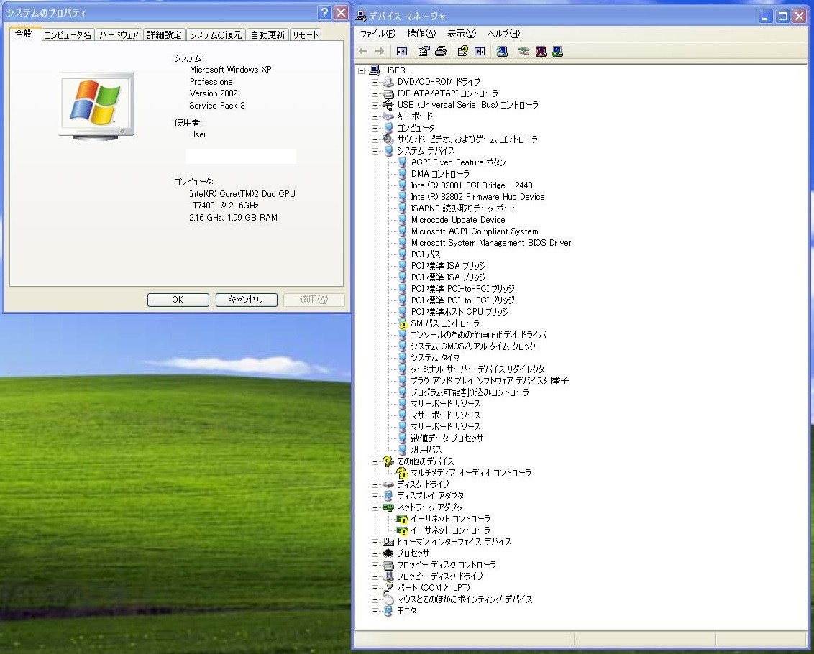Screen dimensions: 814x654
Task: Collapse the ネットワーク アダプタ node
Action: pos(375,507)
